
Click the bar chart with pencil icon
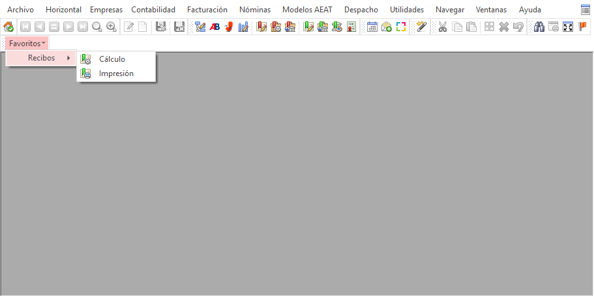point(243,27)
